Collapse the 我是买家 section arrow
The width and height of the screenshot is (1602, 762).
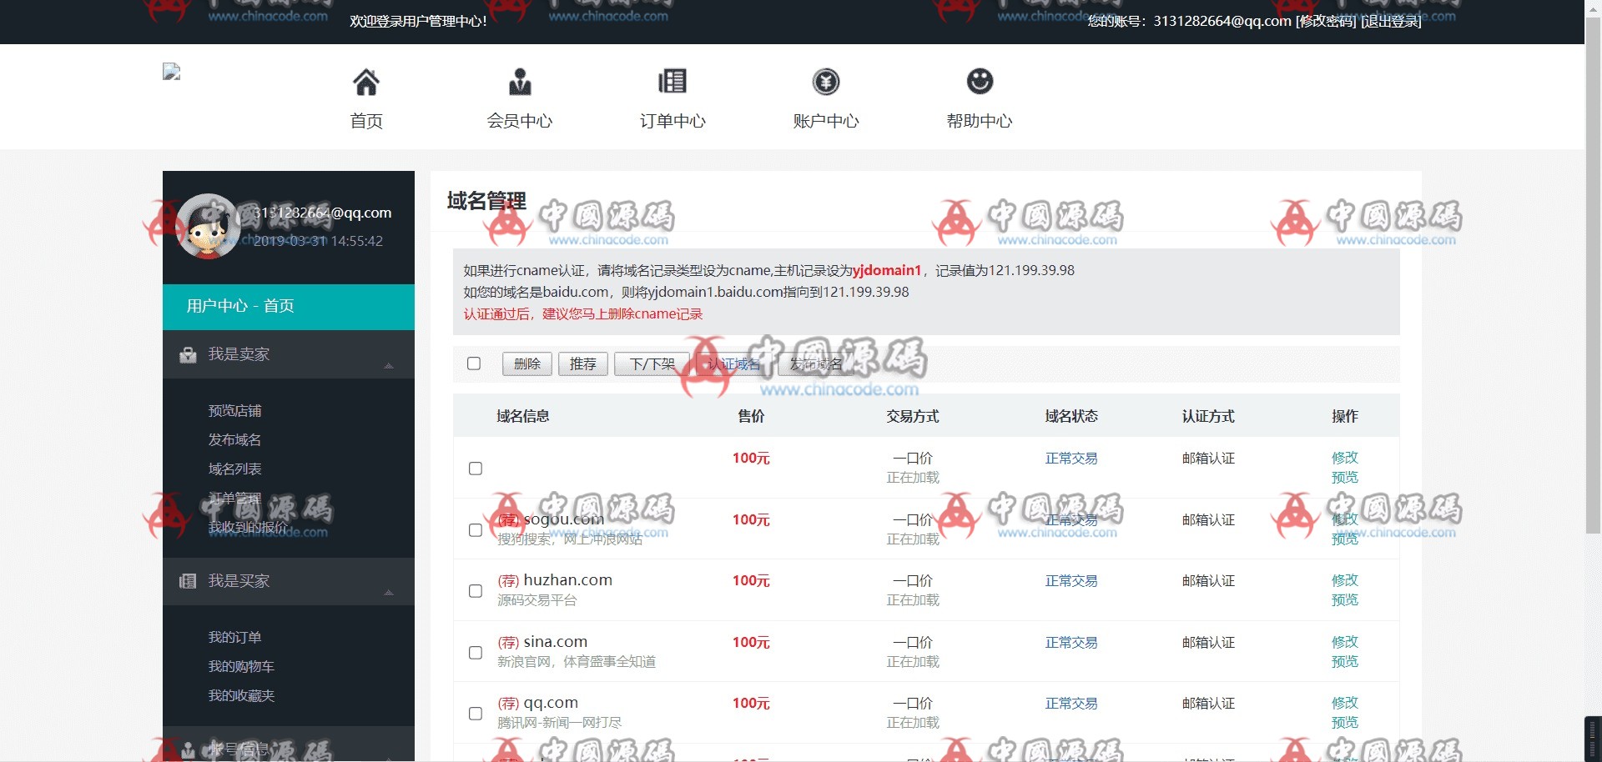point(389,593)
